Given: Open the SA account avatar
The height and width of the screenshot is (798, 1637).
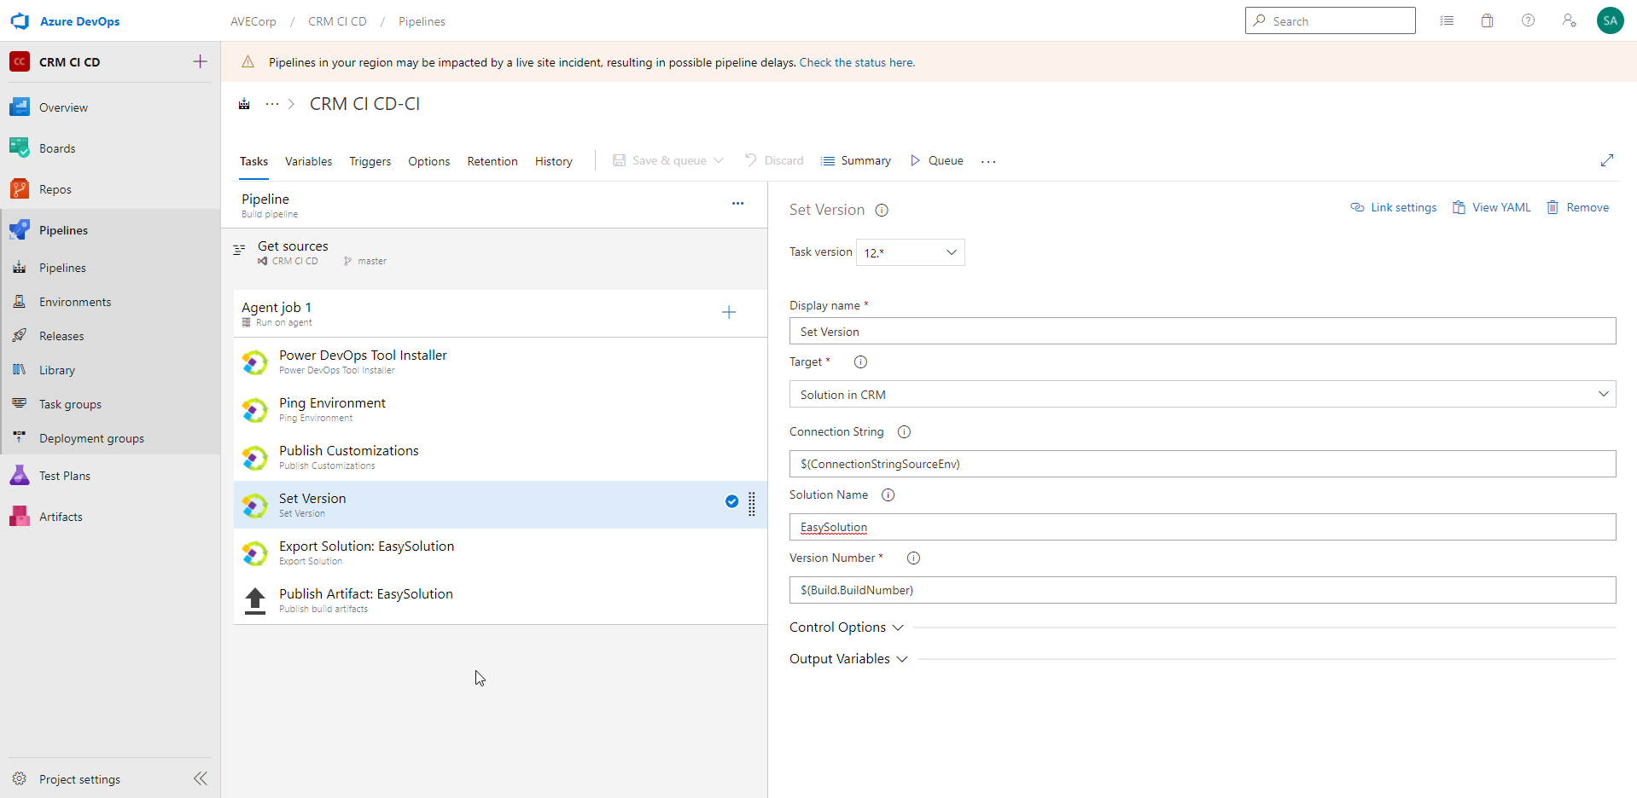Looking at the screenshot, I should pos(1610,20).
